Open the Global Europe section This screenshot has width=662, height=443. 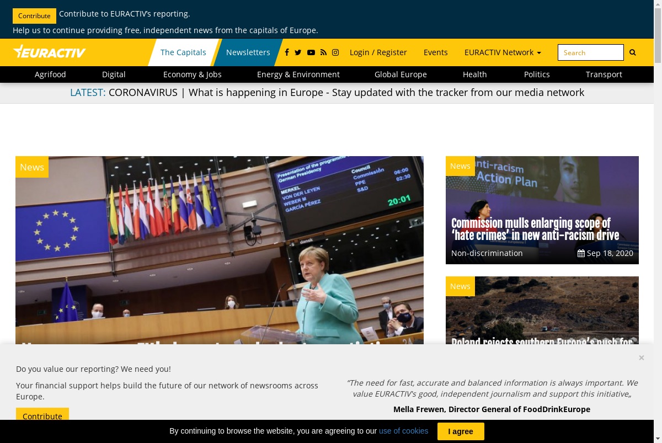(401, 74)
